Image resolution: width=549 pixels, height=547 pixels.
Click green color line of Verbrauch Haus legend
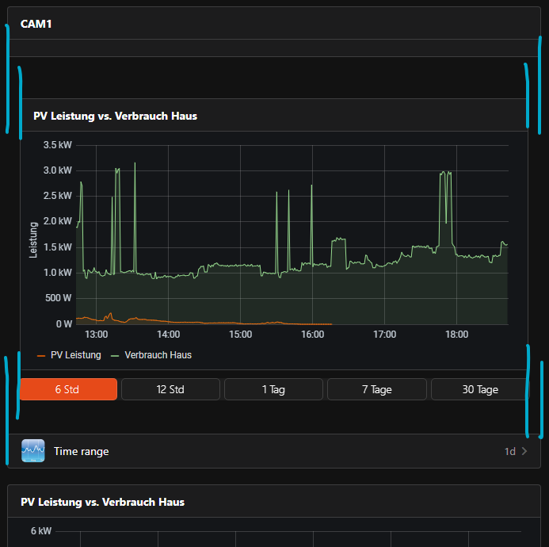(x=115, y=355)
